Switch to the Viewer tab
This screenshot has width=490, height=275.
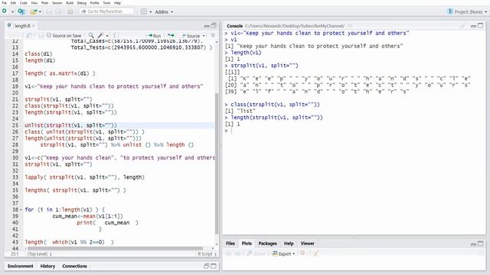point(308,244)
